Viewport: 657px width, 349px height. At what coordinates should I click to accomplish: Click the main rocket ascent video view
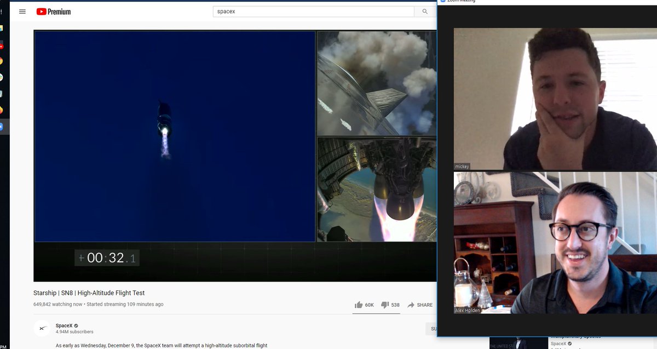[x=175, y=136]
